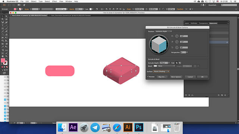Switch to the Transparency panel tab
239x134 pixels.
coord(203,23)
